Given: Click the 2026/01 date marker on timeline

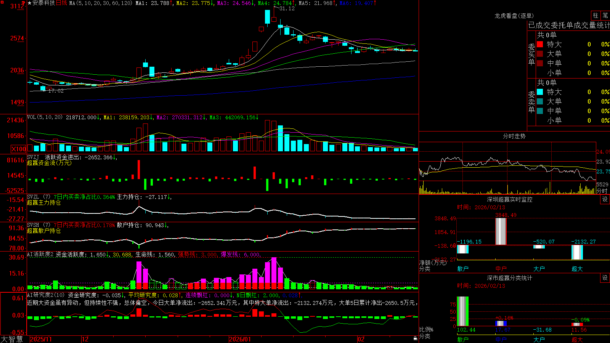Looking at the screenshot, I should pyautogui.click(x=240, y=339).
